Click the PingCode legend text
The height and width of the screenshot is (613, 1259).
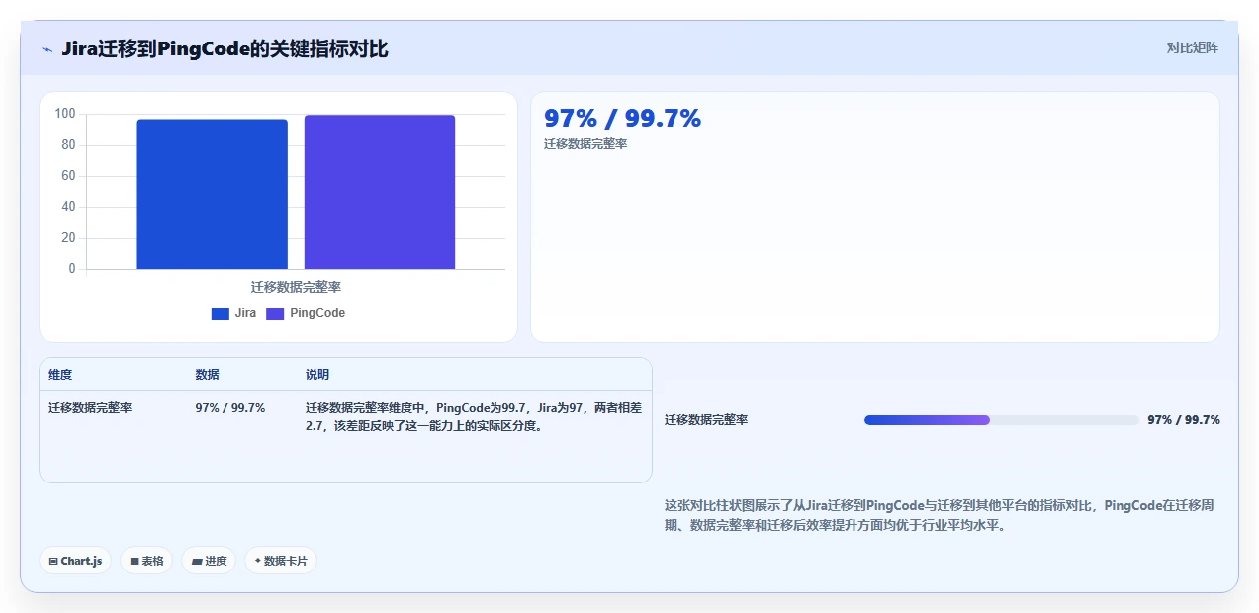click(317, 313)
